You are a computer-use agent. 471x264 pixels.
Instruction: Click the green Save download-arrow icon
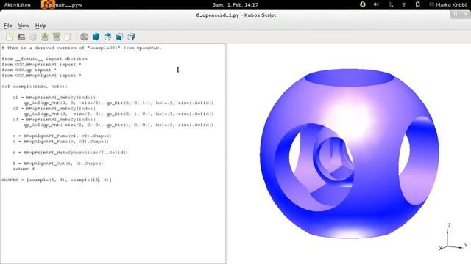point(45,37)
